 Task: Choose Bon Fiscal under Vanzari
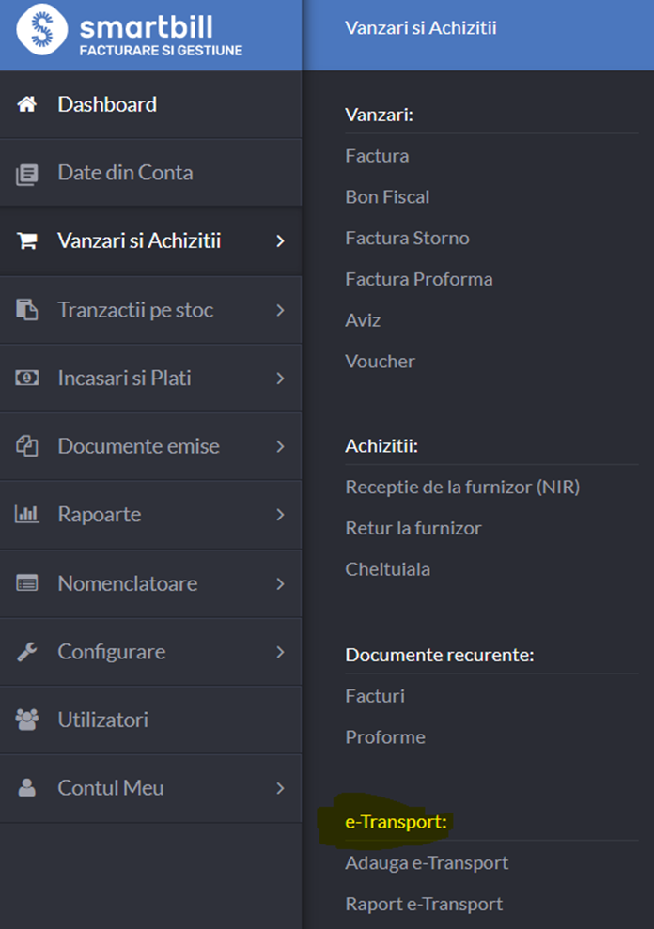[x=387, y=197]
